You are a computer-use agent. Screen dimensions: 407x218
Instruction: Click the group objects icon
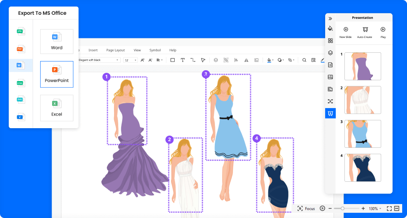(x=226, y=60)
